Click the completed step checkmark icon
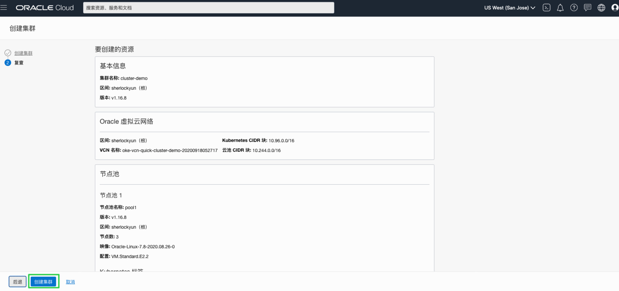The height and width of the screenshot is (291, 619). [8, 53]
